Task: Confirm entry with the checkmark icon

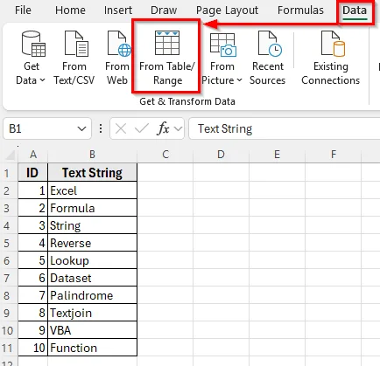Action: tap(142, 128)
